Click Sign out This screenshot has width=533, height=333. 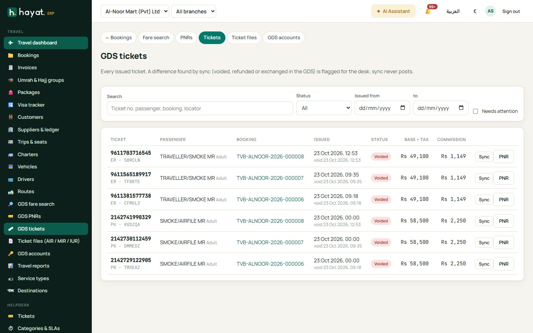[x=511, y=11]
